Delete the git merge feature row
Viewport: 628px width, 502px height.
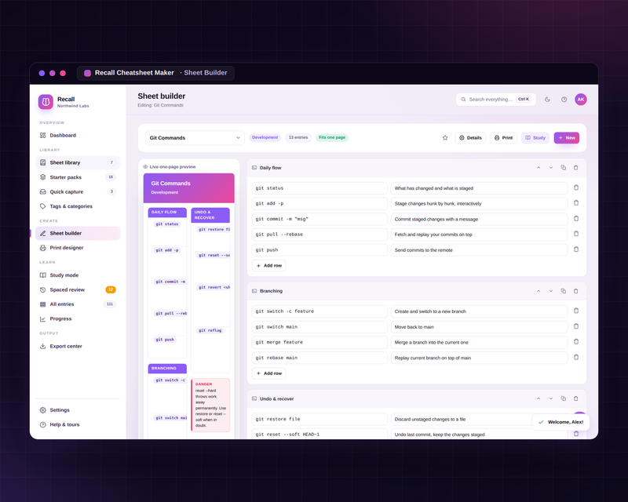click(x=576, y=342)
